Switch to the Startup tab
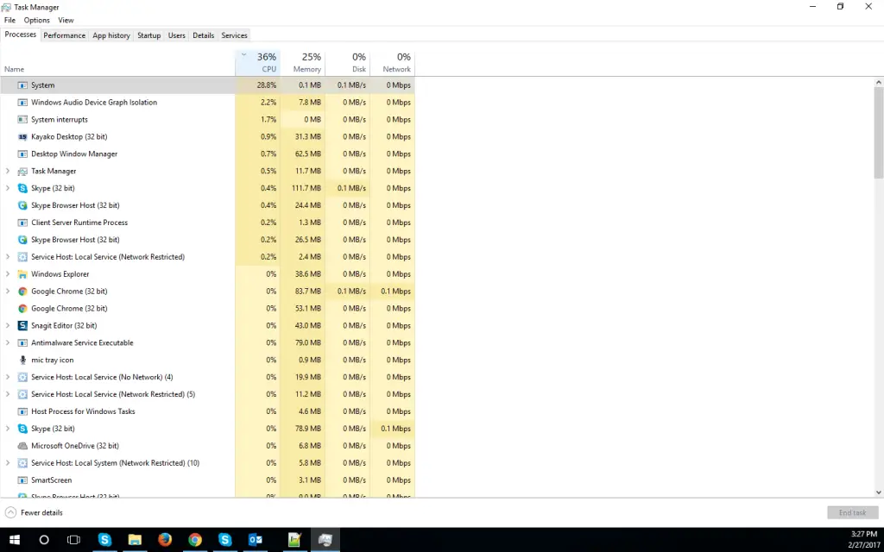This screenshot has height=552, width=884. 148,35
